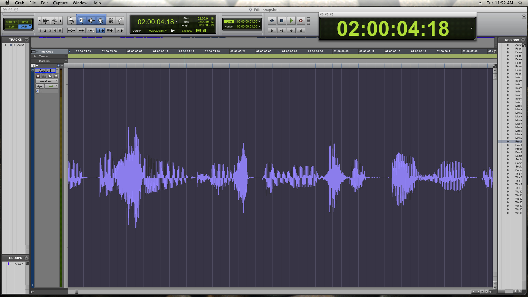This screenshot has width=528, height=297.
Task: Open Audio 1 track name dropdown arrow
Action: (x=57, y=70)
